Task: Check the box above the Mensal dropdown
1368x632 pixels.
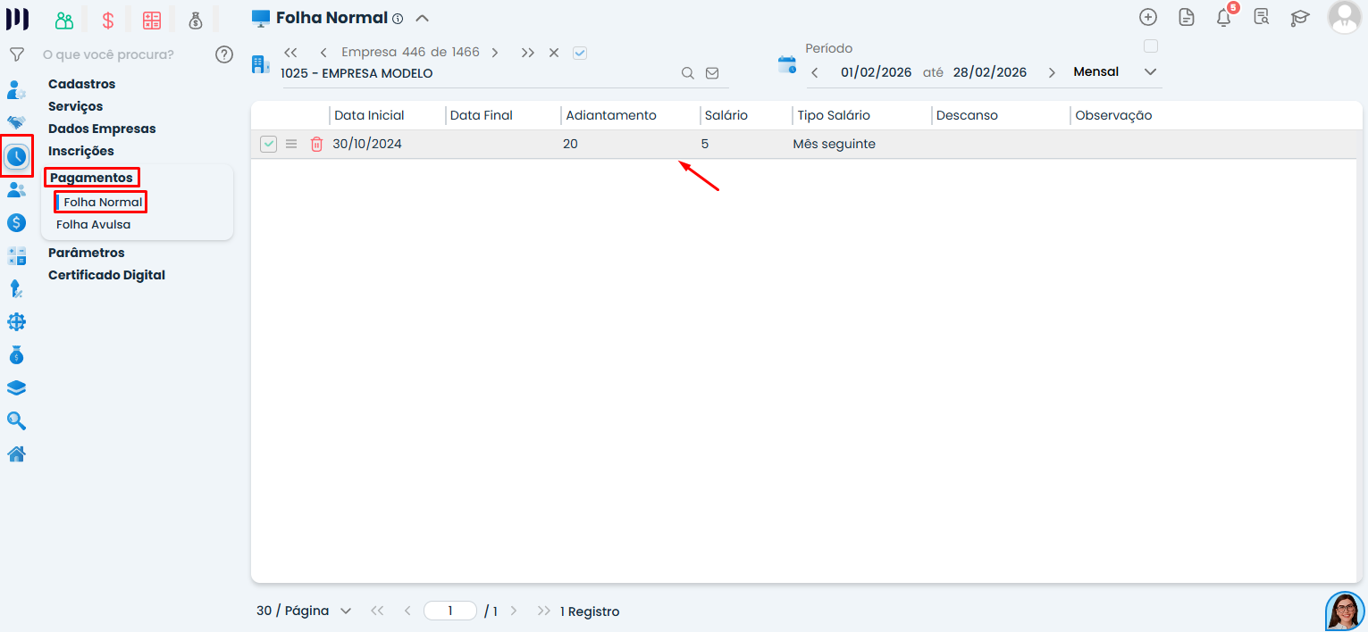Action: pos(1151,46)
